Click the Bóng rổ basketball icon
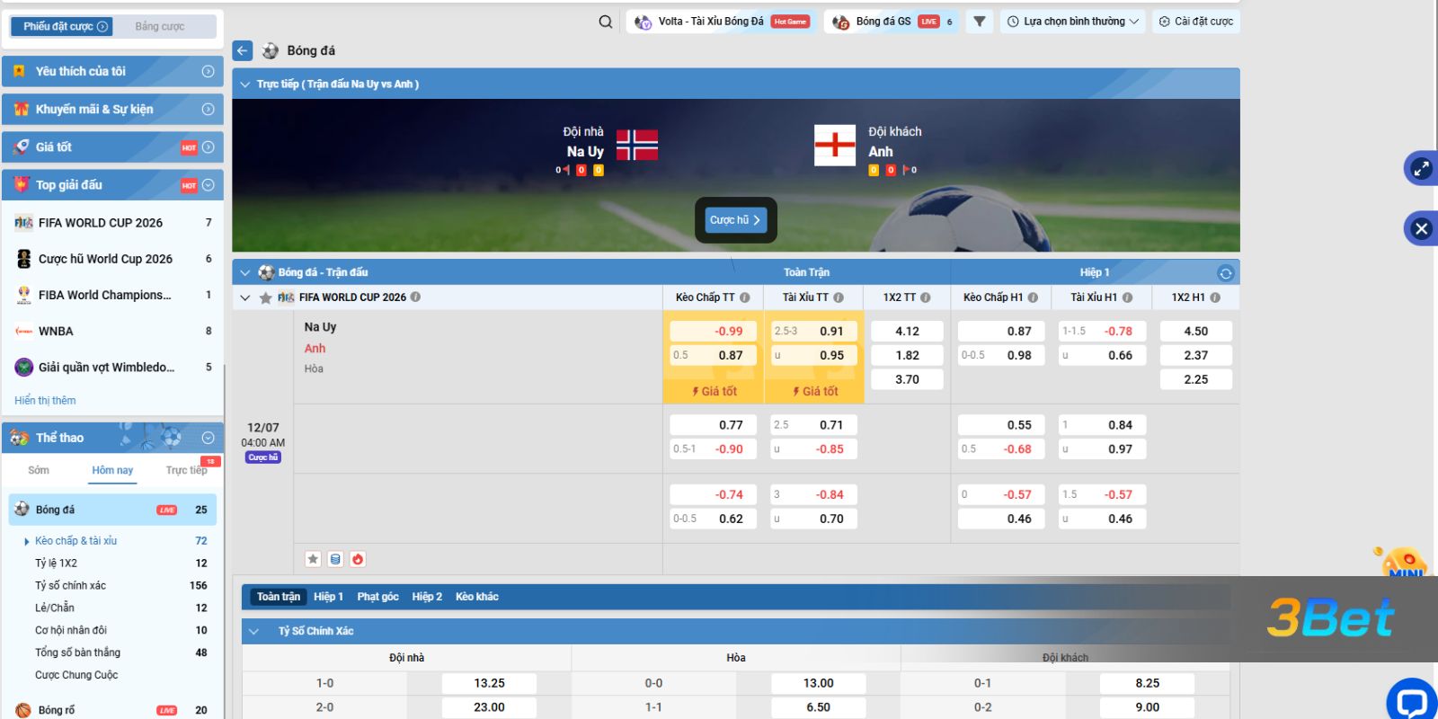1438x719 pixels. pos(23,710)
